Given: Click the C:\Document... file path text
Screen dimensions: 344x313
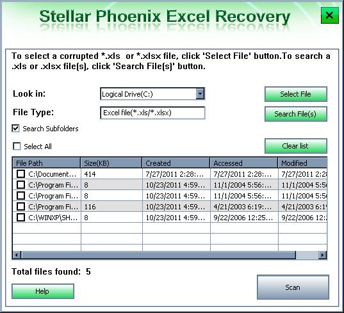Looking at the screenshot, I should point(53,174).
